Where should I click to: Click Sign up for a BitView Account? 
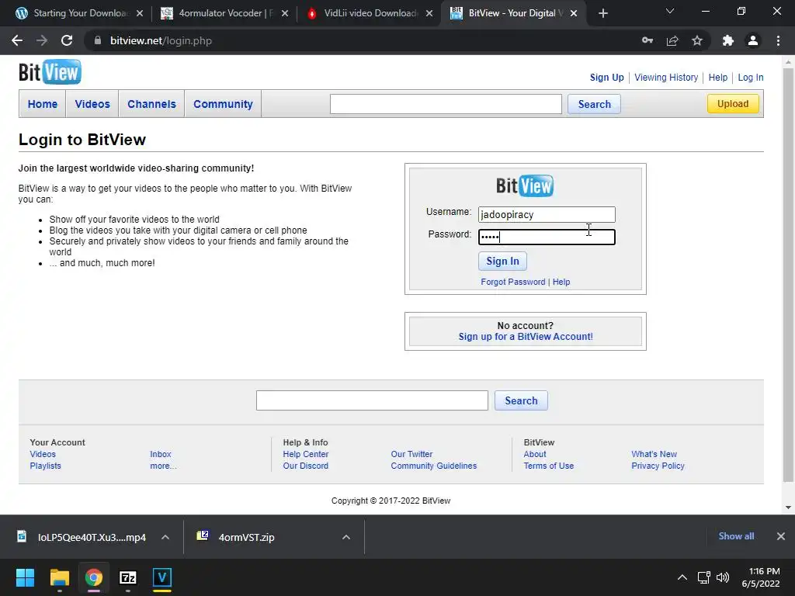tap(526, 337)
